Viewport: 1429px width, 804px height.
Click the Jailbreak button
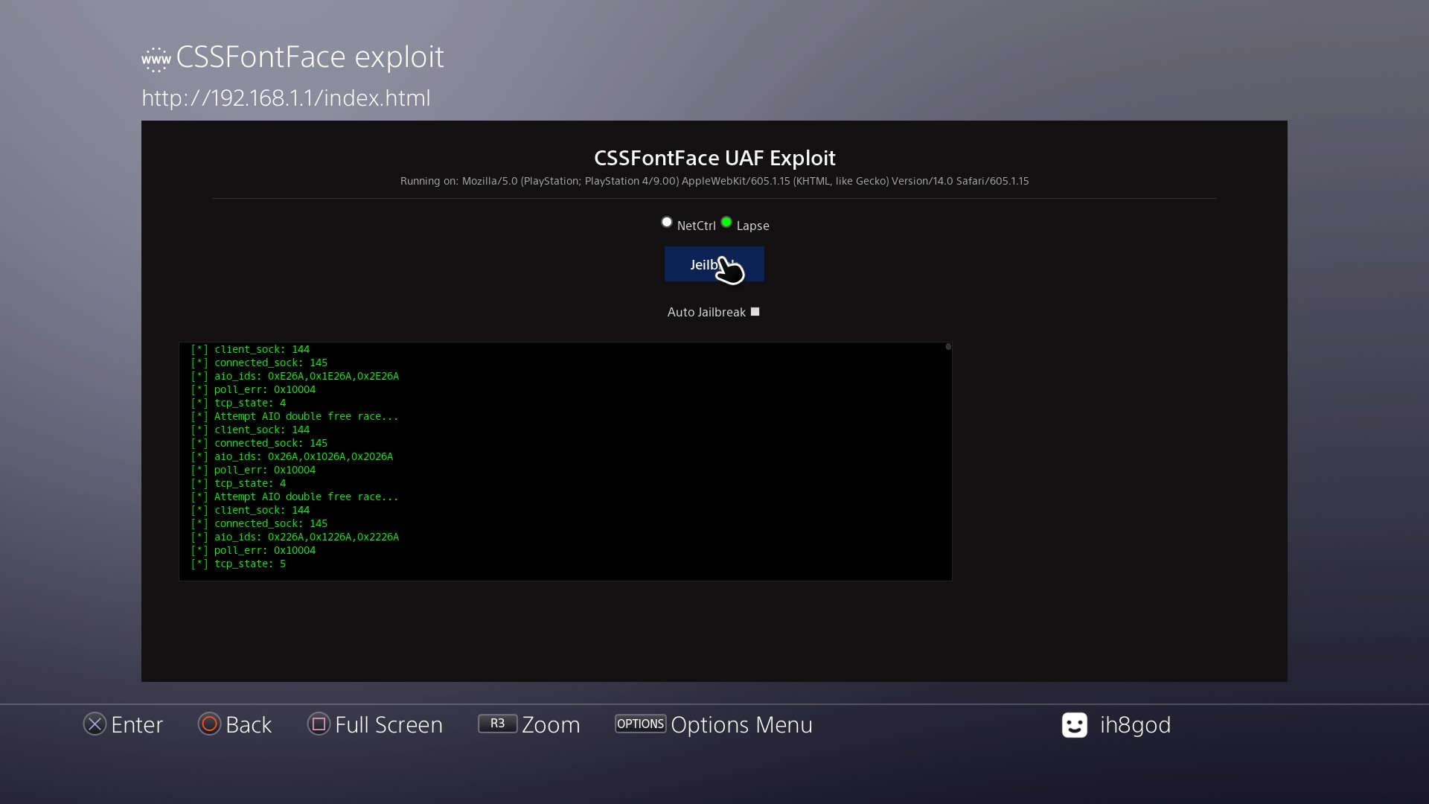714,264
